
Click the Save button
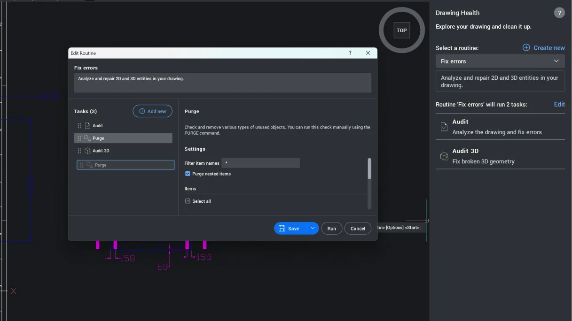(x=290, y=229)
